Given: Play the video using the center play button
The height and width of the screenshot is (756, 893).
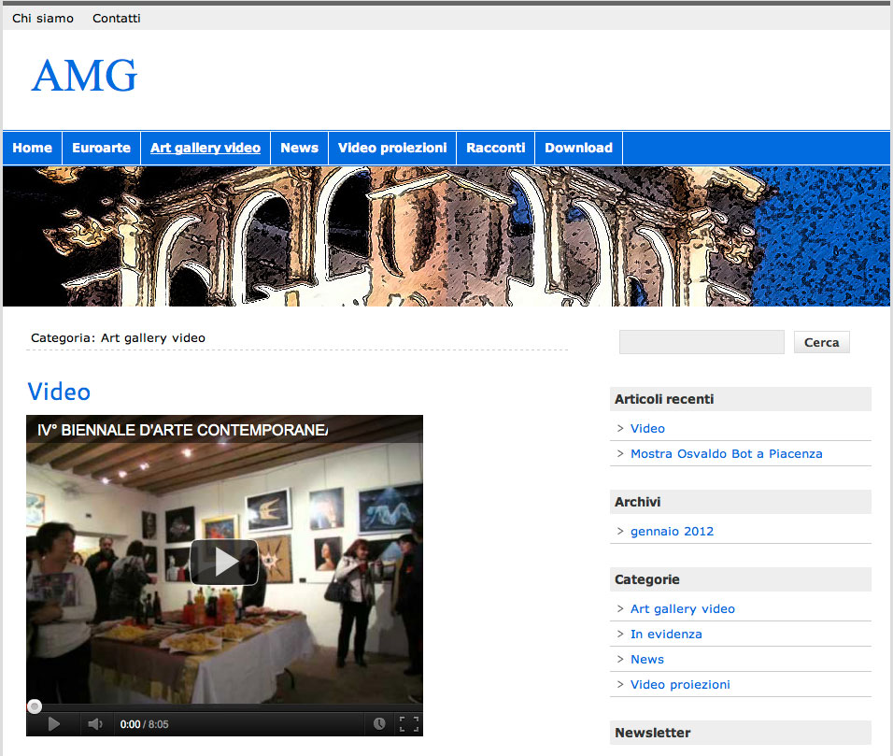Looking at the screenshot, I should [x=224, y=562].
